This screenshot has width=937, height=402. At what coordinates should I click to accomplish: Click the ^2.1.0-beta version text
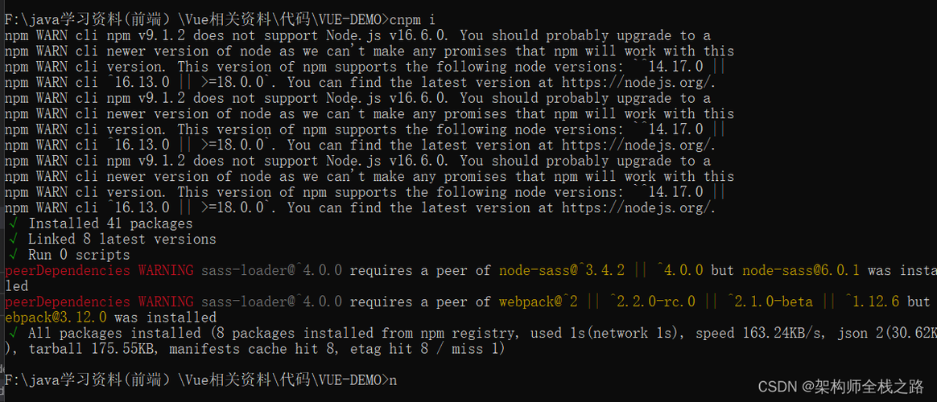[769, 301]
